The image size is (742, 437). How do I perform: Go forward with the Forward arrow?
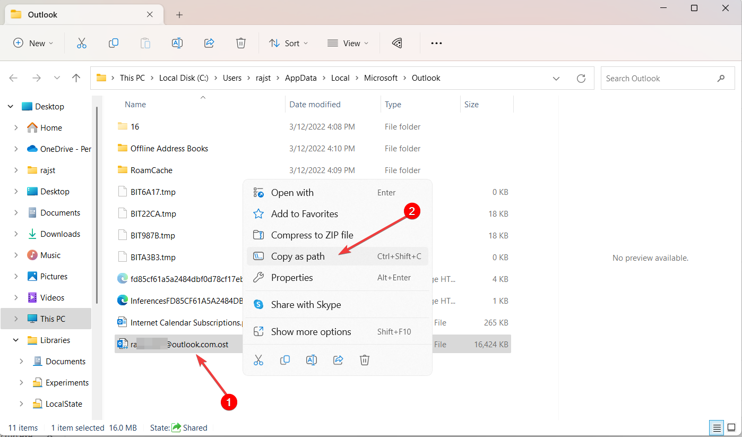[36, 78]
